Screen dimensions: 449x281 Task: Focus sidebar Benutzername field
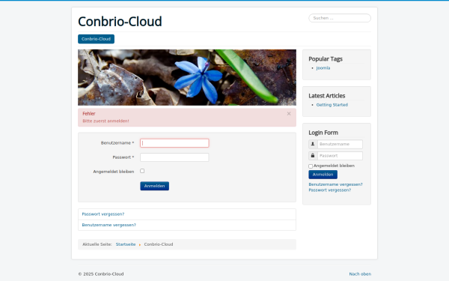(340, 144)
